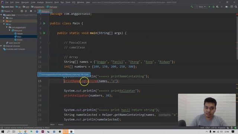Open the File menu

pos(7,2)
